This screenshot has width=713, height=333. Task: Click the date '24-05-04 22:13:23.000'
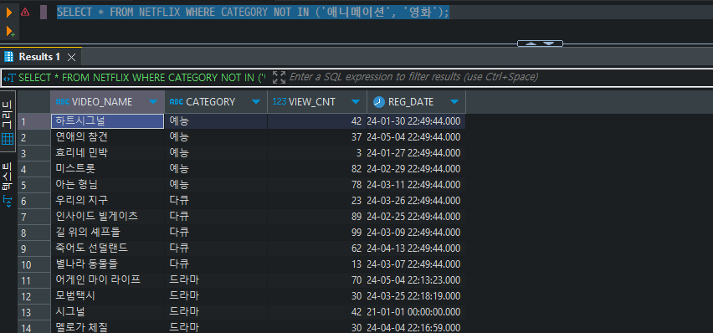tap(416, 280)
